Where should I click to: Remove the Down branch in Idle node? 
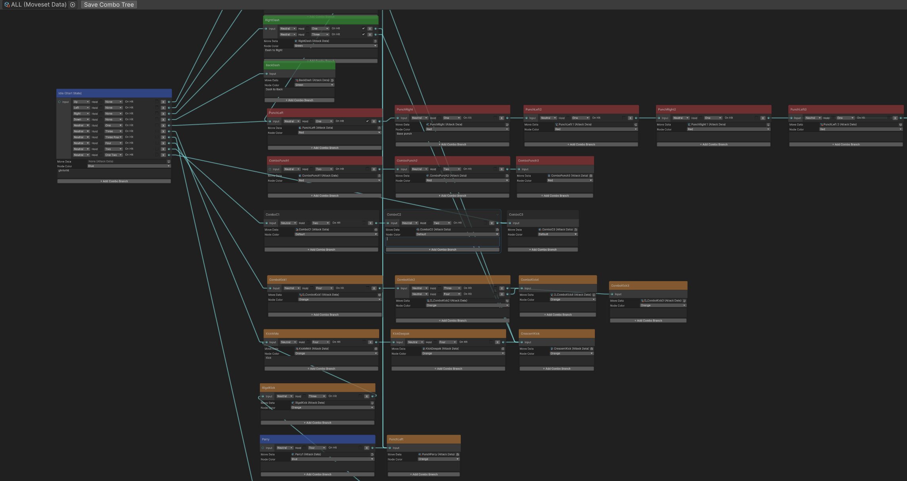coord(163,120)
